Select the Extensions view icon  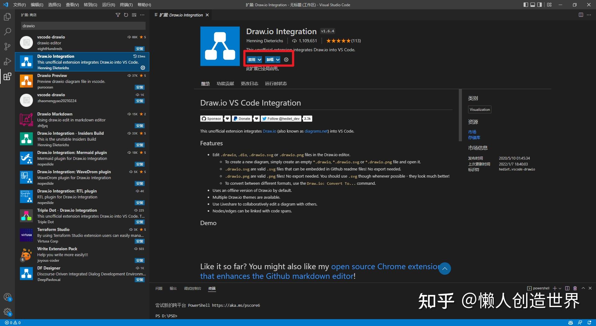(x=7, y=76)
